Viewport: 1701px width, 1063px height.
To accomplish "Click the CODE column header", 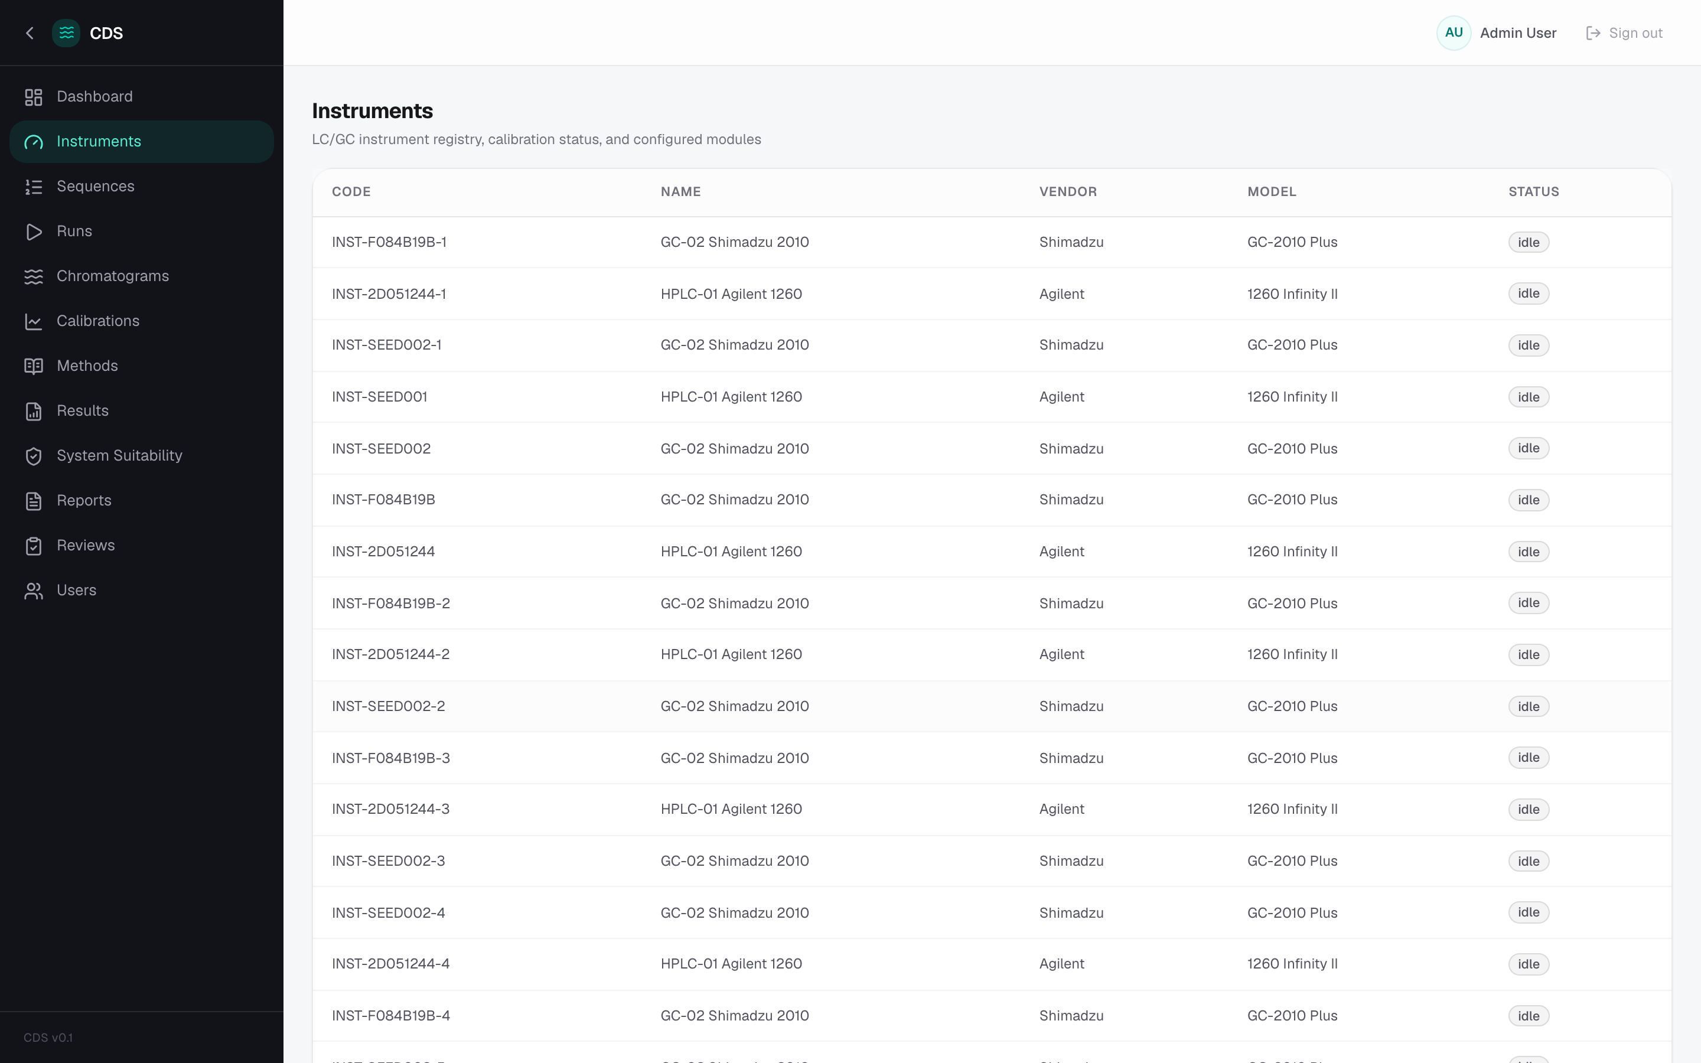I will (x=351, y=192).
